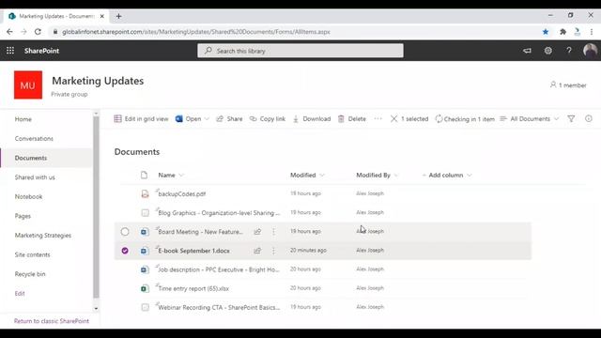The height and width of the screenshot is (338, 601).
Task: Go to Home in the left navigation
Action: tap(23, 119)
